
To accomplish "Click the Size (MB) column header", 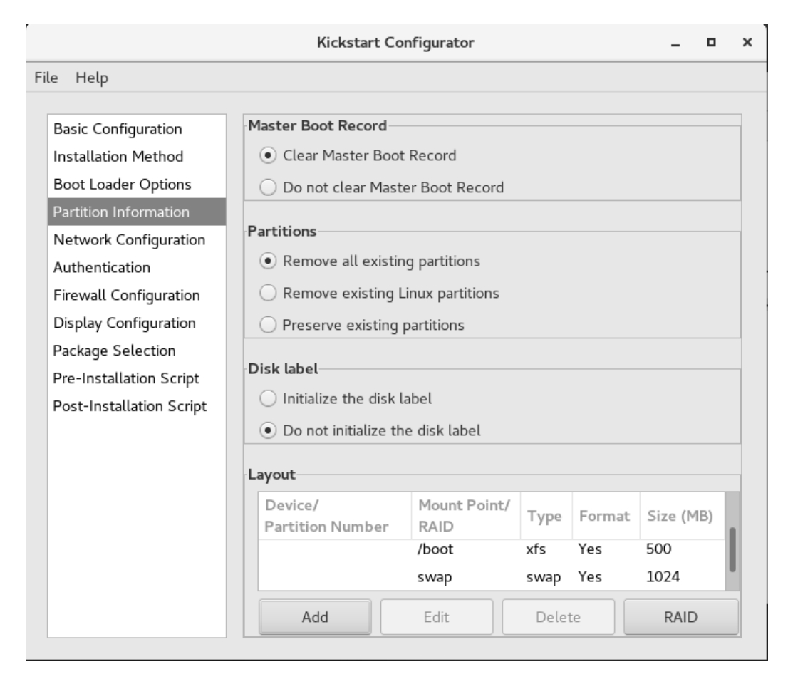I will (680, 516).
